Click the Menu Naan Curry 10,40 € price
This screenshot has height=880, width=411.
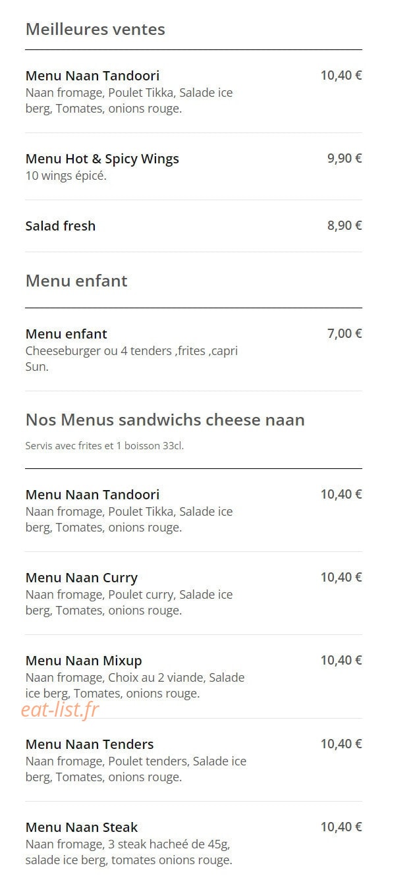pos(341,577)
